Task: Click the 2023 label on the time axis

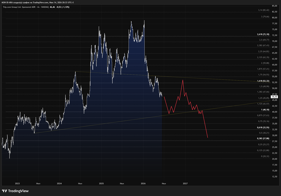Action: (17, 183)
